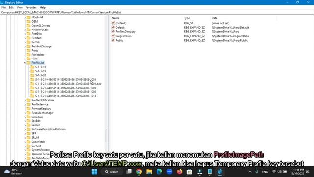Viewport: 314px width, 177px height.
Task: Open Firefox from taskbar
Action: (180, 172)
